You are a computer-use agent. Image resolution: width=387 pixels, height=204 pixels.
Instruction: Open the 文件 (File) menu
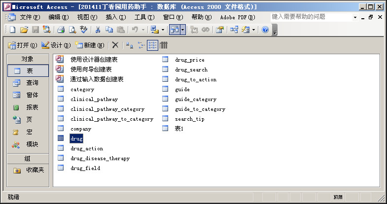[x=30, y=17]
